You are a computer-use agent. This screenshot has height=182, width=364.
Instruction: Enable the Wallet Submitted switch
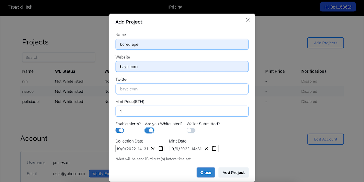tap(191, 130)
